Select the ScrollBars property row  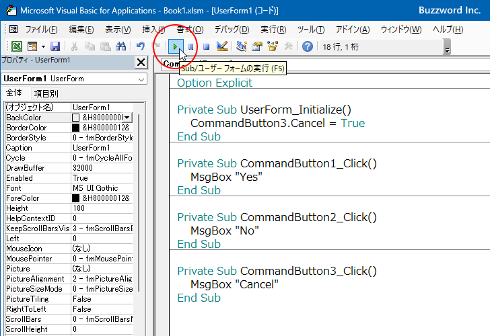[69, 319]
